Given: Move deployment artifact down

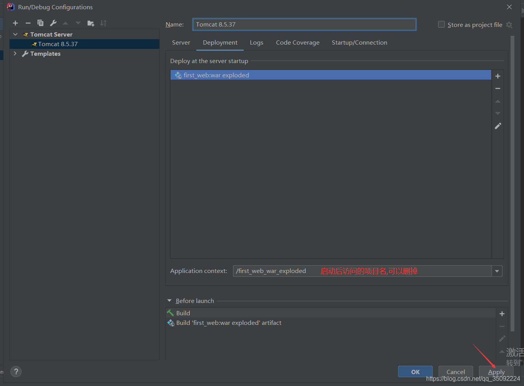Looking at the screenshot, I should click(498, 113).
